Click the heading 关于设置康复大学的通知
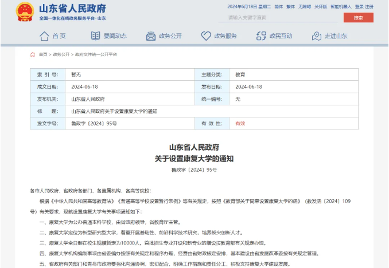Image resolution: width=389 pixels, height=268 pixels. click(194, 159)
